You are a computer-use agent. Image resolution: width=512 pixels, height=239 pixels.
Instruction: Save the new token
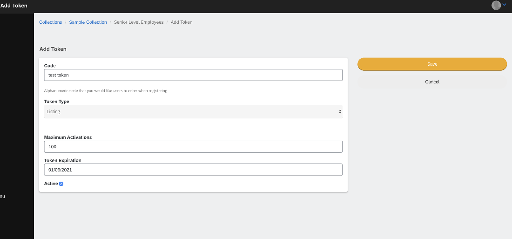pos(432,64)
